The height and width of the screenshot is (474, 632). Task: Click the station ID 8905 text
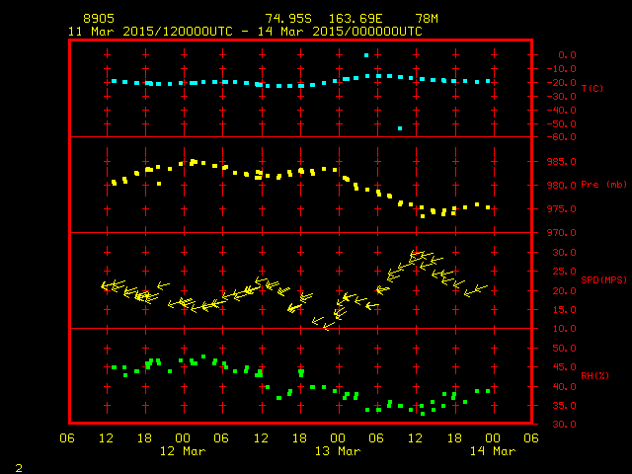click(99, 19)
